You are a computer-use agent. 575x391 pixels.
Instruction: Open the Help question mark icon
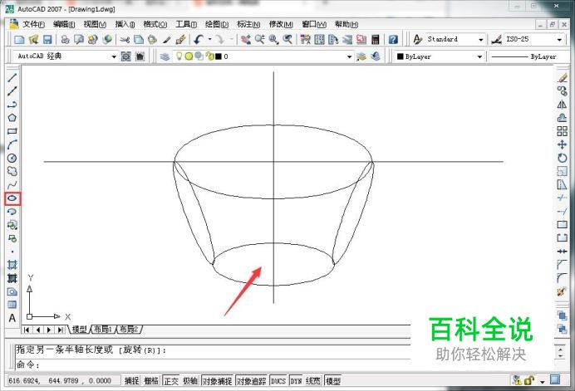[x=393, y=40]
